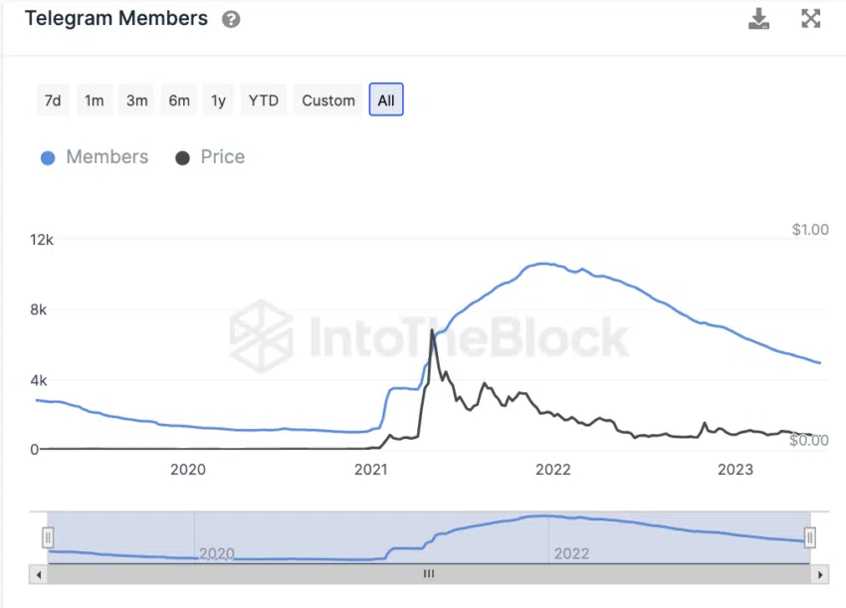Click the left navigator range handle
Image resolution: width=846 pixels, height=608 pixels.
48,537
